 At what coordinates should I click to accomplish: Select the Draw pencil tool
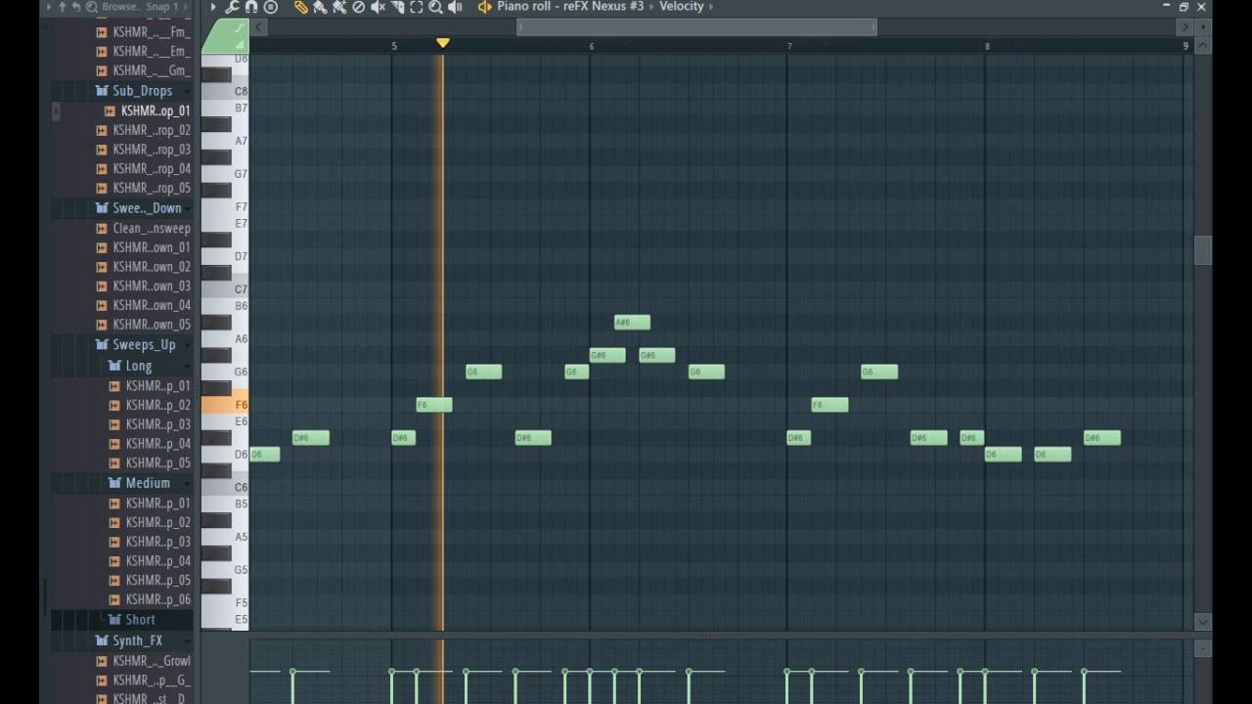click(300, 7)
